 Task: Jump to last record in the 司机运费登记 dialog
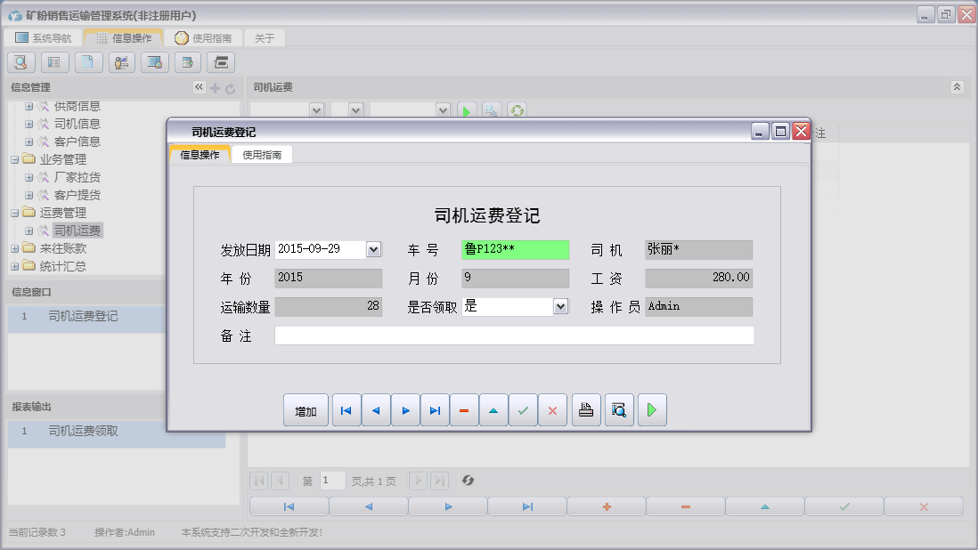(x=435, y=410)
